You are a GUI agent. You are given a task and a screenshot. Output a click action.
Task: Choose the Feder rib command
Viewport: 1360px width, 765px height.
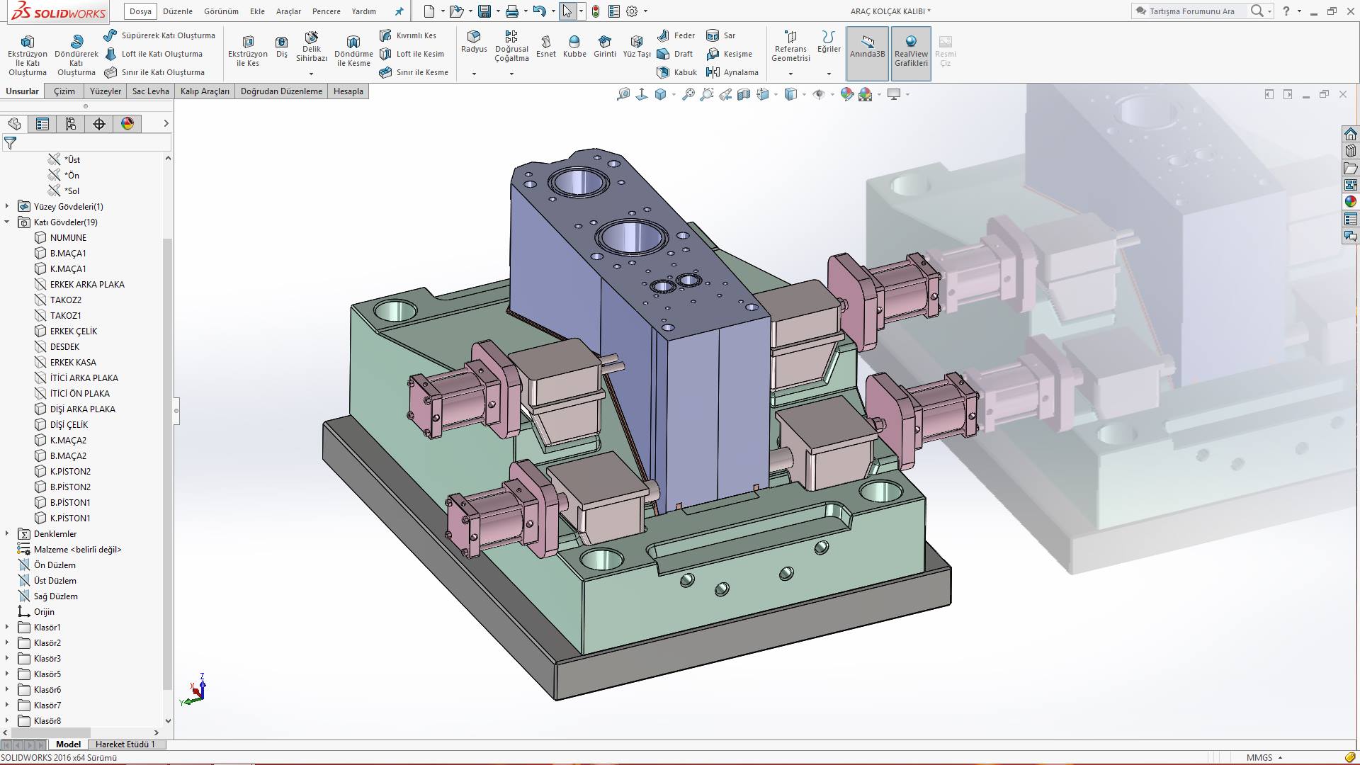tap(676, 35)
